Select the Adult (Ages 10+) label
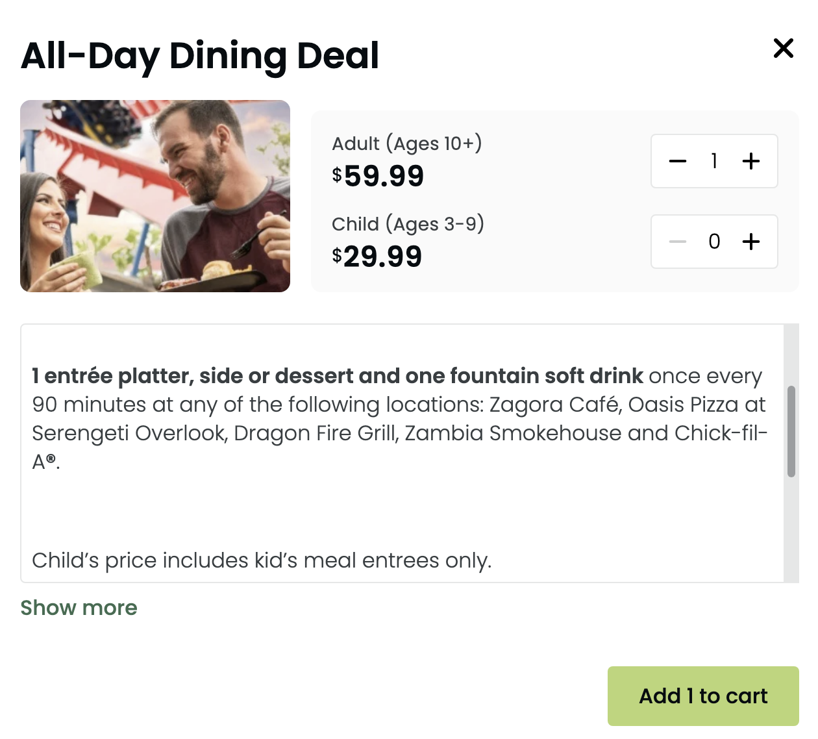The height and width of the screenshot is (739, 818). coord(407,144)
